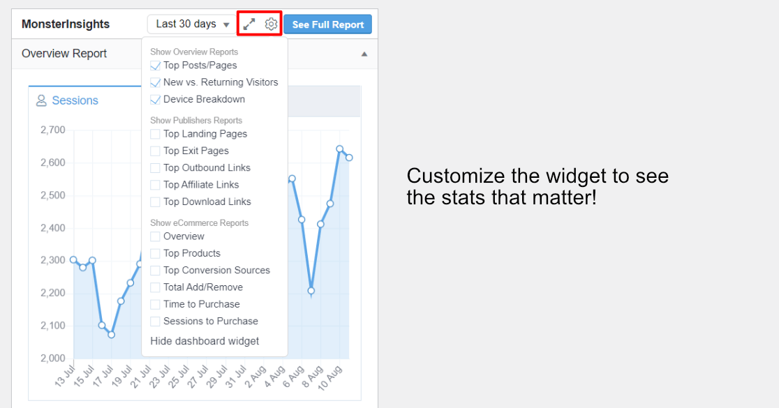
Task: Open the Last 30 days dropdown
Action: click(192, 24)
